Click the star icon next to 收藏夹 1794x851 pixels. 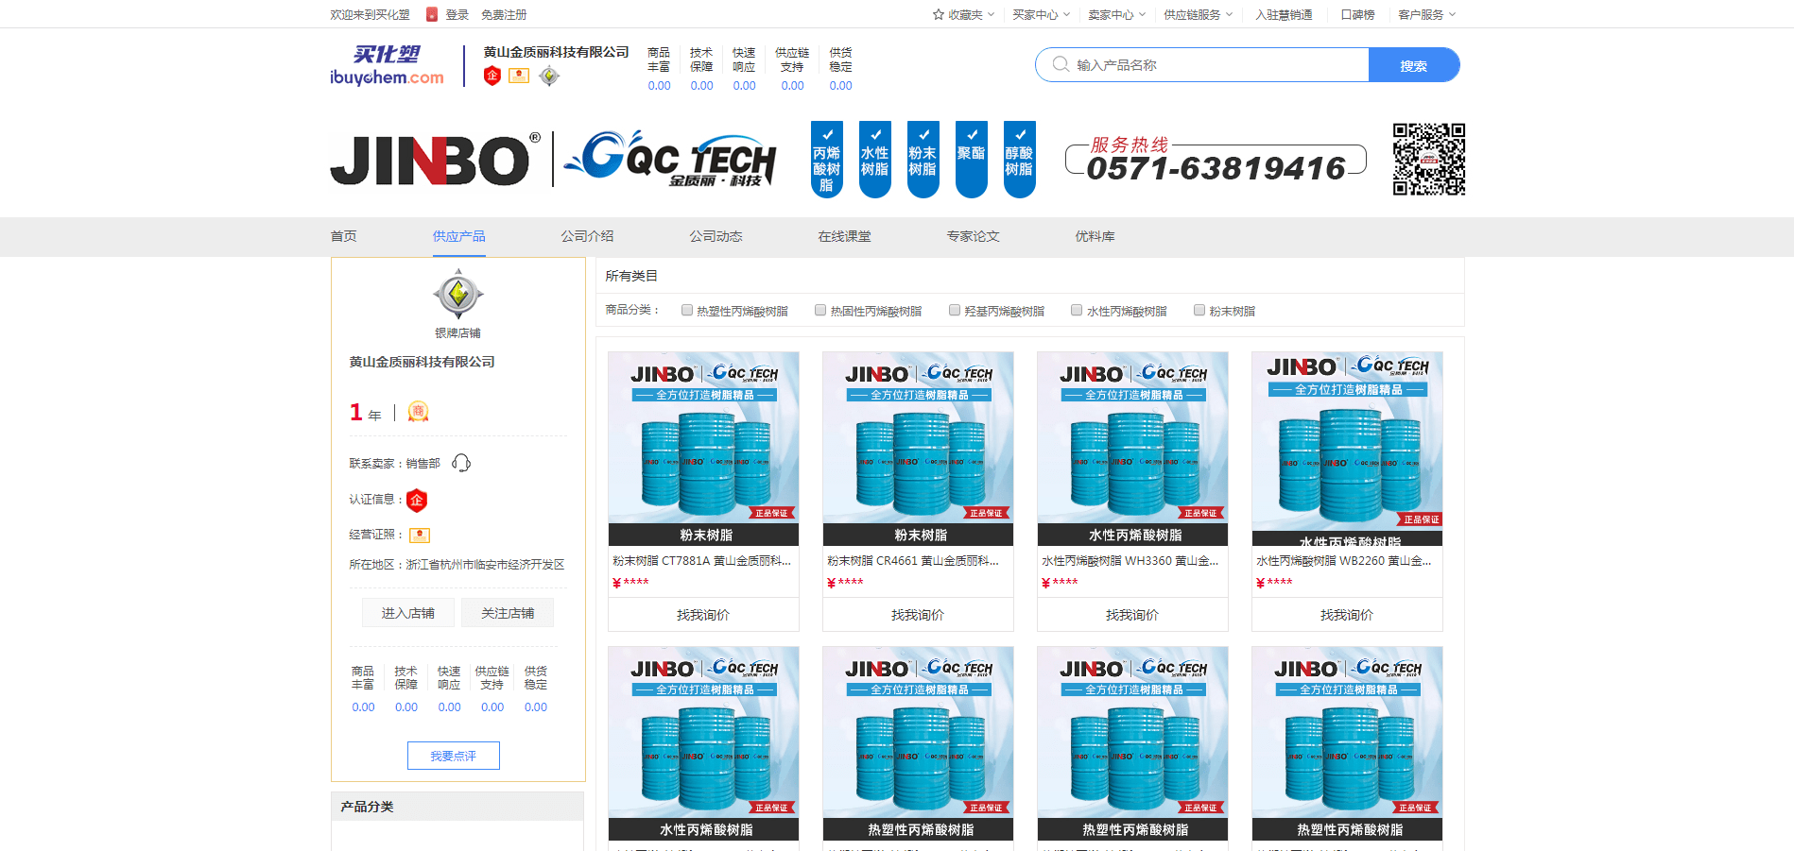point(939,14)
